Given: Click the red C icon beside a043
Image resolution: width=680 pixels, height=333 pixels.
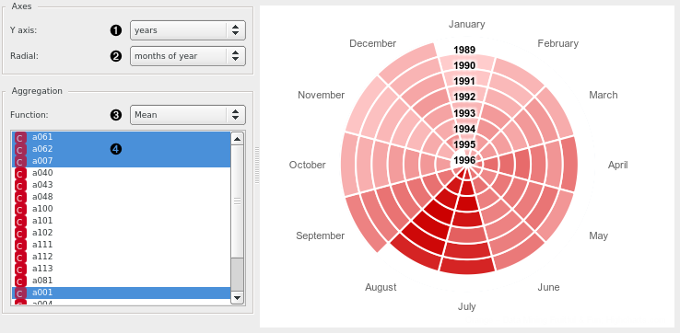Looking at the screenshot, I should pyautogui.click(x=20, y=186).
